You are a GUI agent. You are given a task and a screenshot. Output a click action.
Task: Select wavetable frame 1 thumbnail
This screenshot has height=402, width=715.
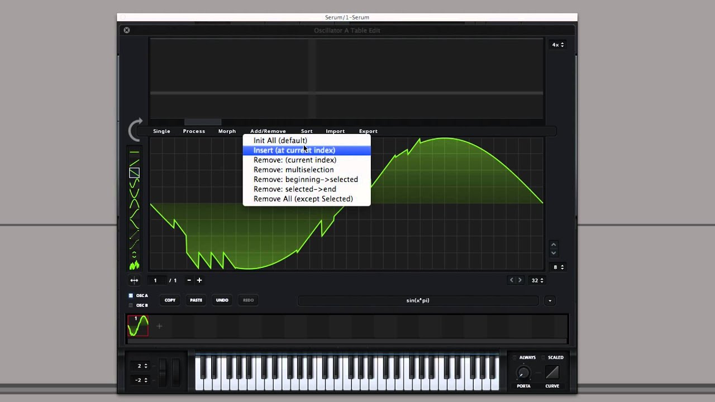coord(138,326)
